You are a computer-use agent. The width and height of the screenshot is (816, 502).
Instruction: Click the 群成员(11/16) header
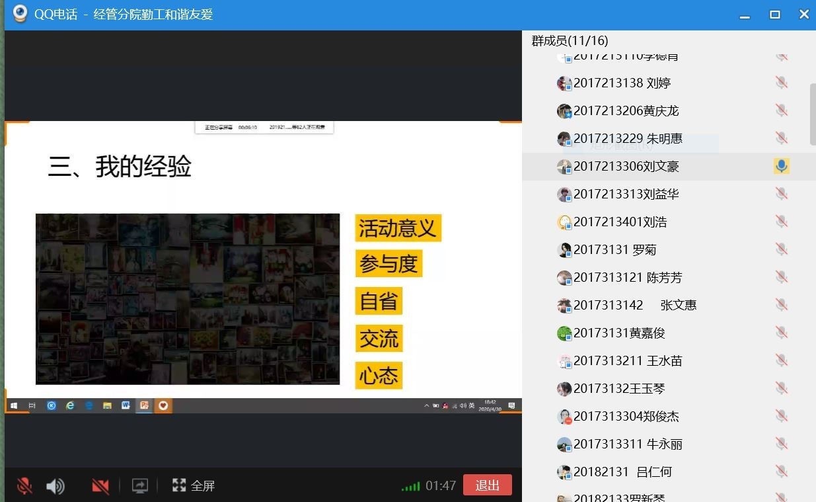(570, 41)
